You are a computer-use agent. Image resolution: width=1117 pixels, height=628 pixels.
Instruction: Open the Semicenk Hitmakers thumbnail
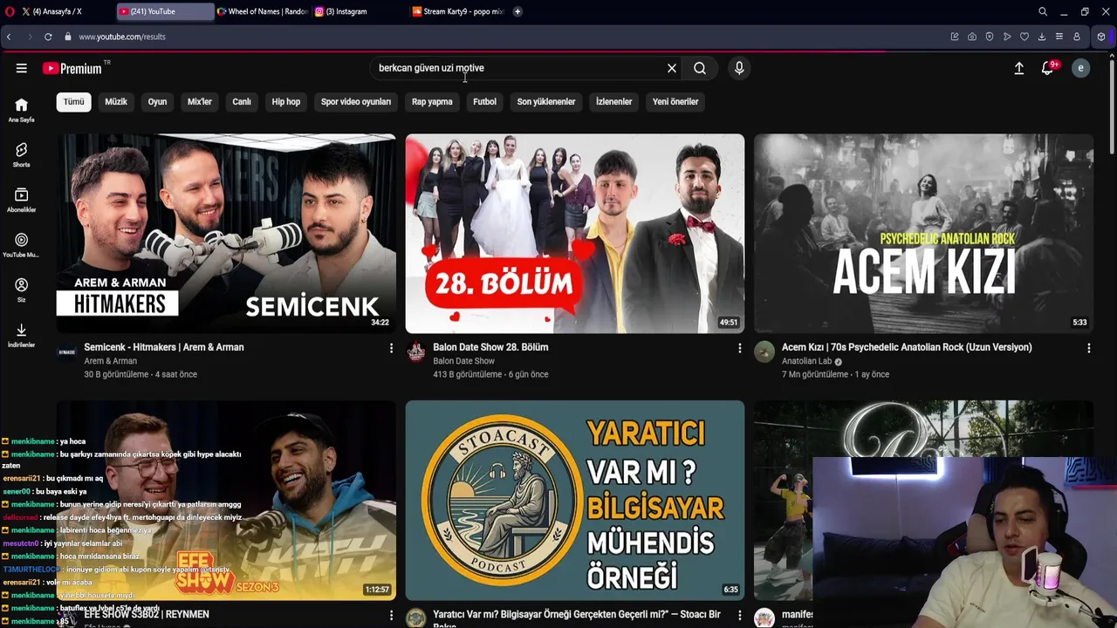226,234
